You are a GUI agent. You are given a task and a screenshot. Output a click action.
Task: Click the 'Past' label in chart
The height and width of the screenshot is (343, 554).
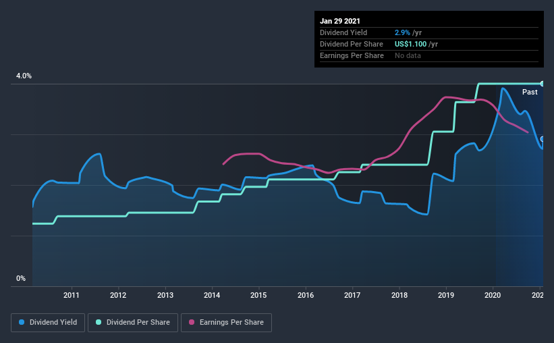pyautogui.click(x=530, y=92)
